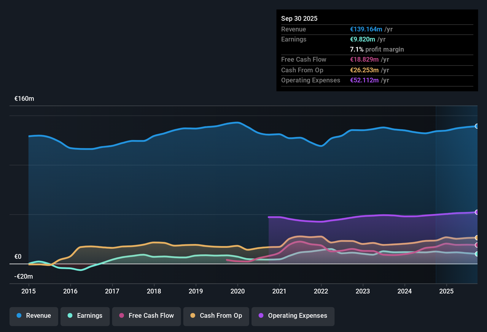Select the 2025 year label on the axis
The width and height of the screenshot is (487, 332).
[446, 291]
